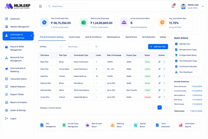Switch to Special Bonus tab

pos(131,37)
